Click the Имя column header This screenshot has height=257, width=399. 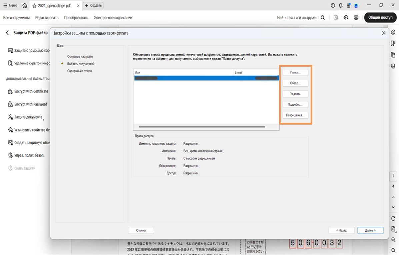pyautogui.click(x=183, y=72)
